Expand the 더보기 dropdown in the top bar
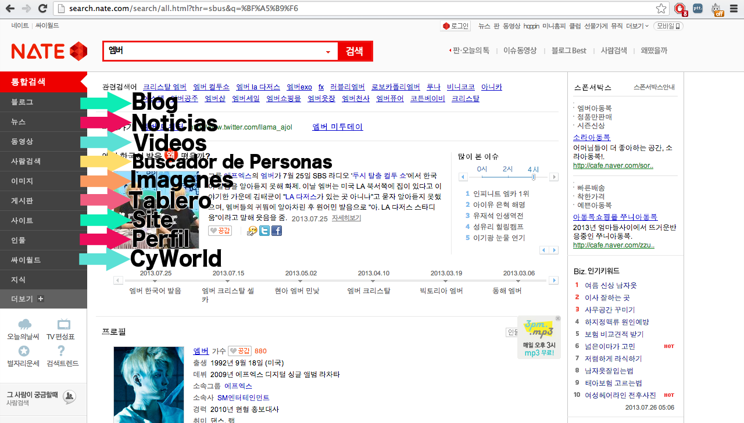This screenshot has height=423, width=744. point(638,26)
